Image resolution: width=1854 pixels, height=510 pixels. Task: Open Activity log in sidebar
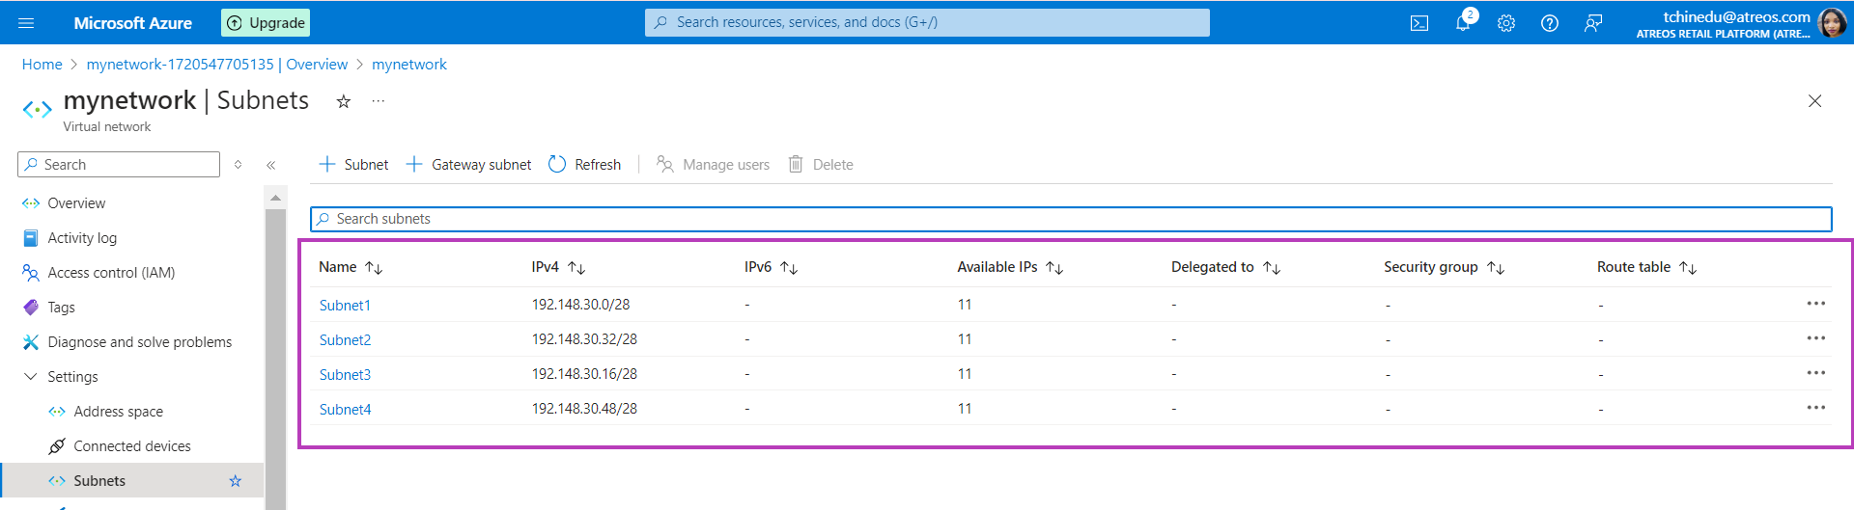82,238
